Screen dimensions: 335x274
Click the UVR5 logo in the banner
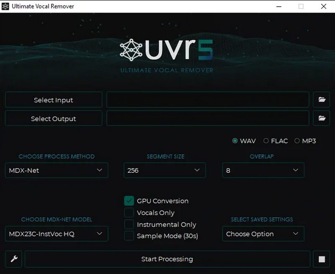tap(167, 51)
